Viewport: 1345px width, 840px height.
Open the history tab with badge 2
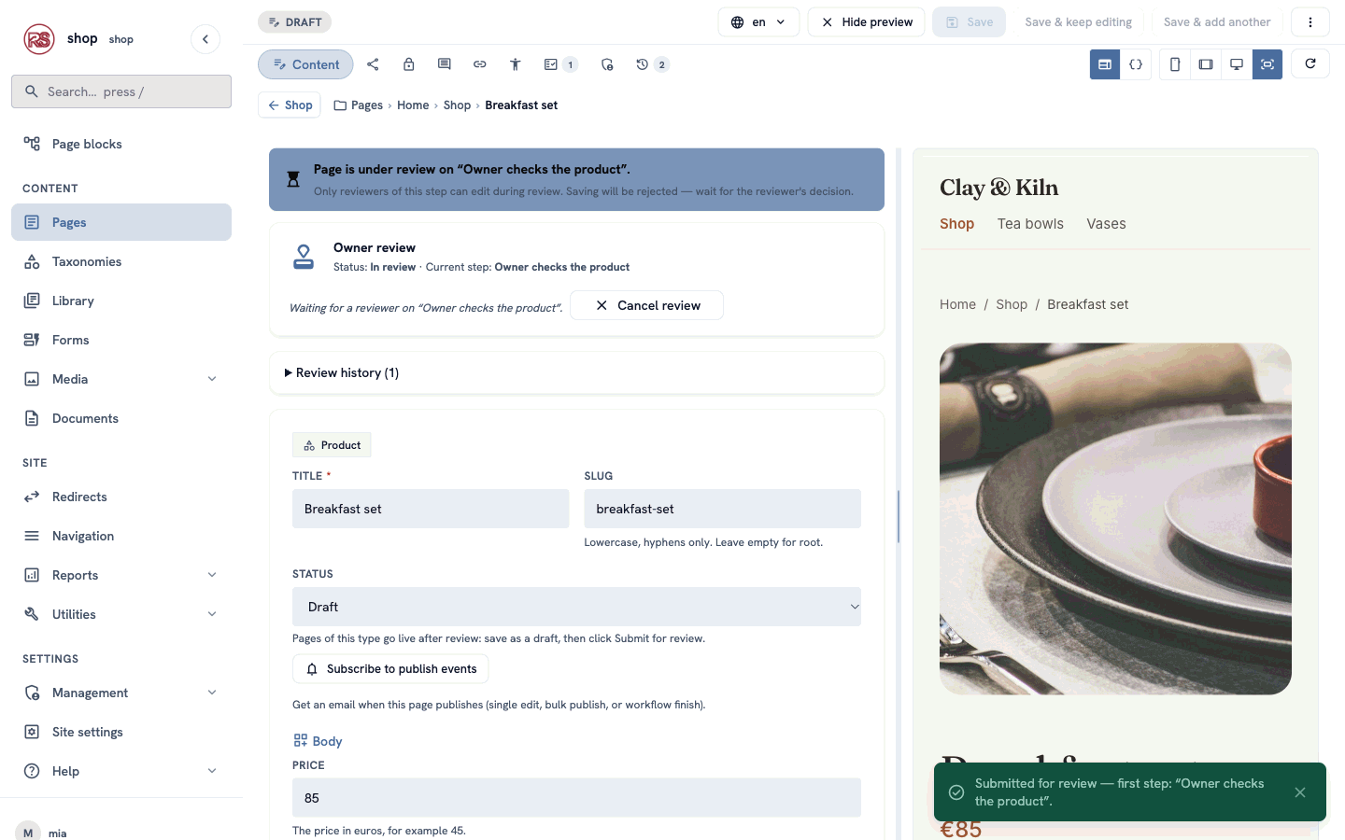[x=652, y=64]
